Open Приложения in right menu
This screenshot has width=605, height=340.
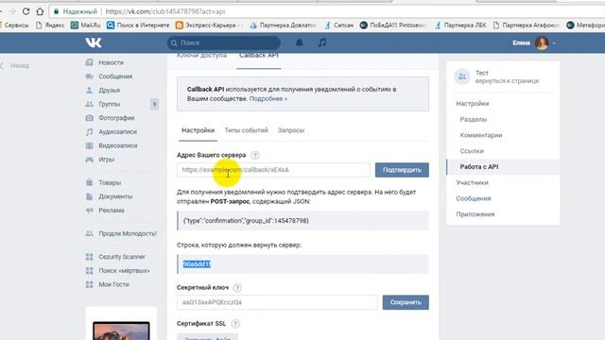[475, 214]
